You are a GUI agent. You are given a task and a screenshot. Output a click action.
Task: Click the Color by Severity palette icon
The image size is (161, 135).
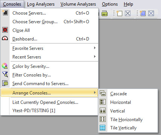(x=5, y=66)
